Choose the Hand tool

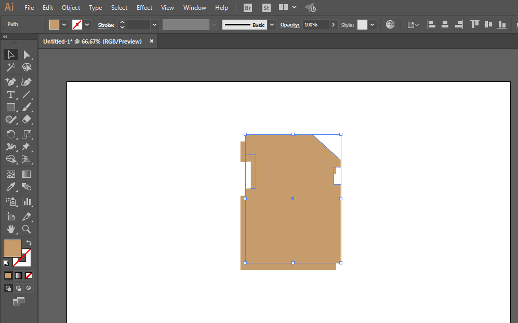tap(11, 229)
